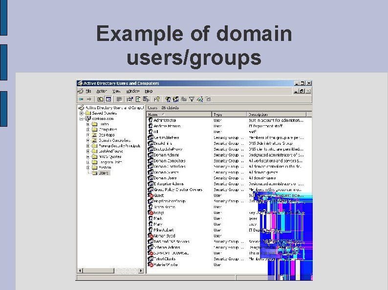Click the Create New Organizational Unit icon
The image size is (388, 290).
pyautogui.click(x=184, y=99)
